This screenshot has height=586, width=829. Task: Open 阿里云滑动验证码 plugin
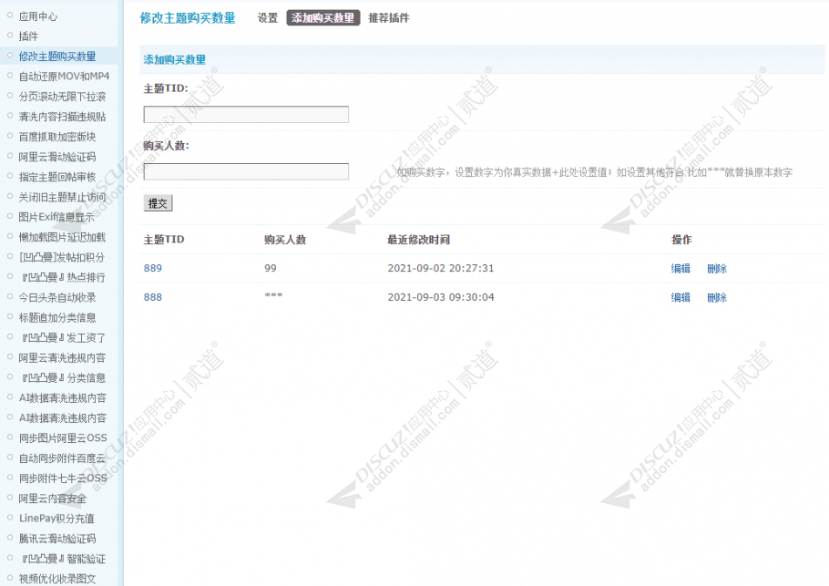coord(57,157)
